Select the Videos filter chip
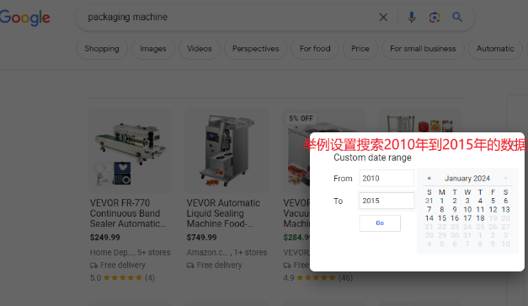Screen dimensions: 528x306 coord(200,49)
